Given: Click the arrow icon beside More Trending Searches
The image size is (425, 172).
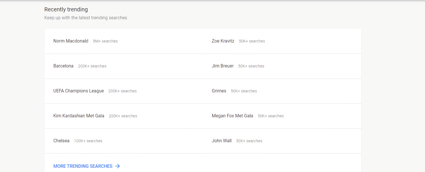Looking at the screenshot, I should [x=118, y=166].
